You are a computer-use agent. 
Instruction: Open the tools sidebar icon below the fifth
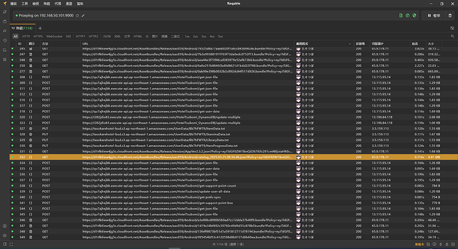coord(5,60)
